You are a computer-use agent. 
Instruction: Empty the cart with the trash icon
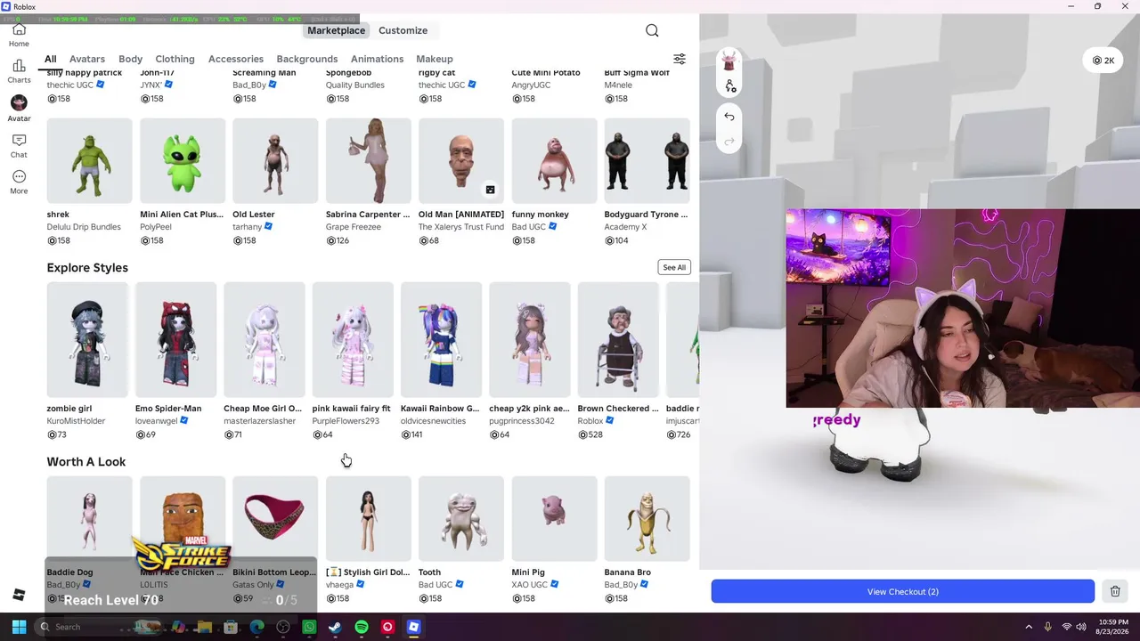pyautogui.click(x=1115, y=591)
